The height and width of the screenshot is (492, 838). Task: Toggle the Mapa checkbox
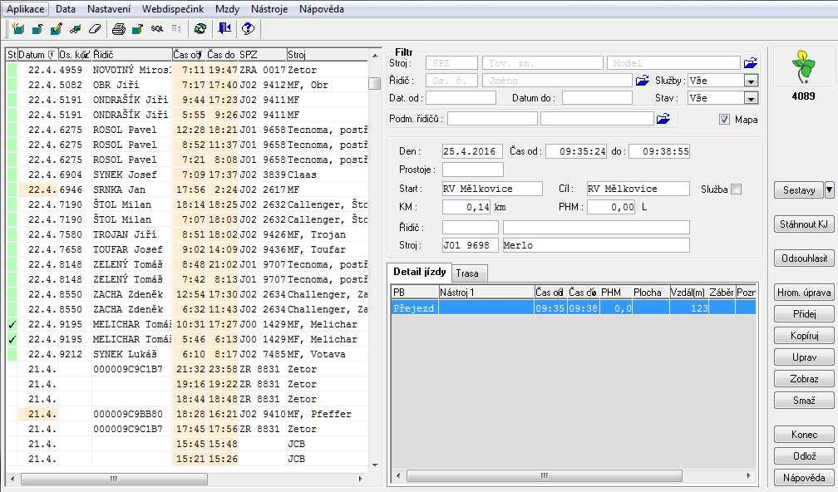(724, 120)
